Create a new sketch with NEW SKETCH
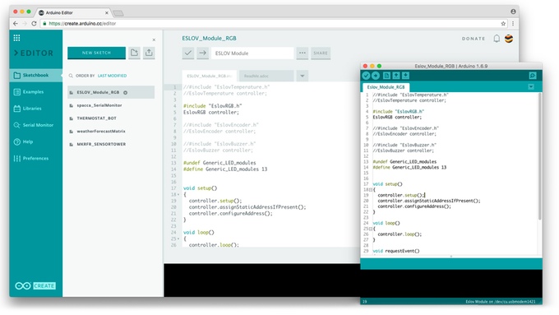Screen dimensions: 559x315 click(x=96, y=53)
